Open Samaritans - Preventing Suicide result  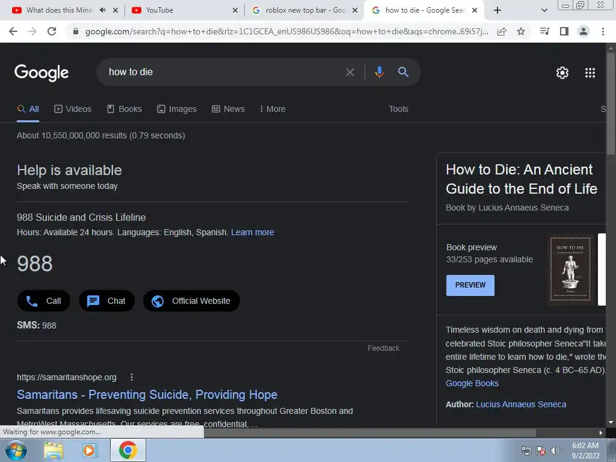(147, 395)
